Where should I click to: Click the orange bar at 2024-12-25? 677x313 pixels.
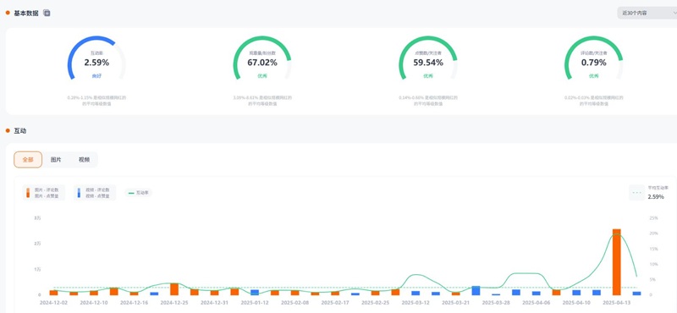(x=174, y=289)
